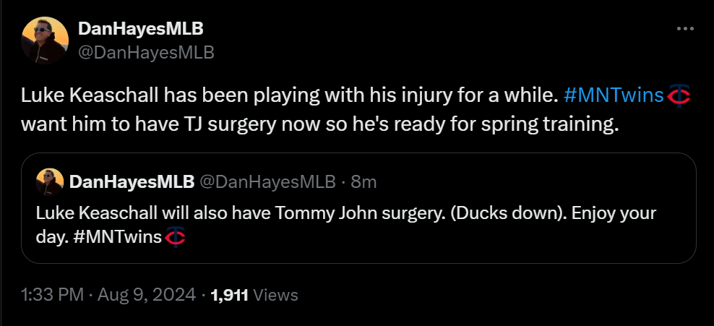Click the quoted tweet's 8m timestamp
The width and height of the screenshot is (714, 326).
point(364,182)
